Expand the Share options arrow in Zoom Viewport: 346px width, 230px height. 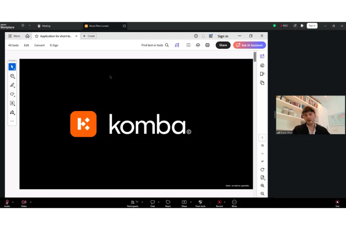pos(190,201)
